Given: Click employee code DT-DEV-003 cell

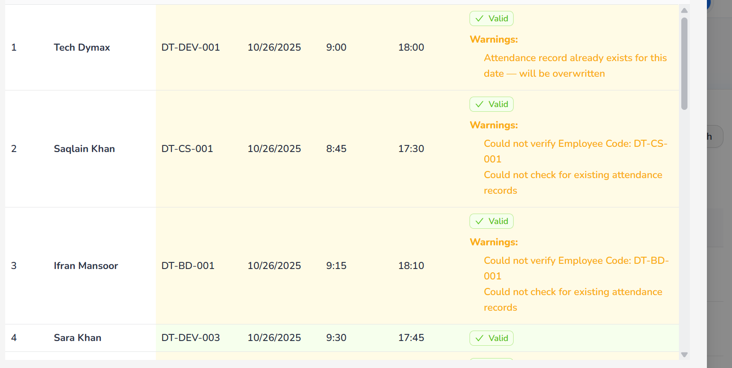Looking at the screenshot, I should click(190, 338).
